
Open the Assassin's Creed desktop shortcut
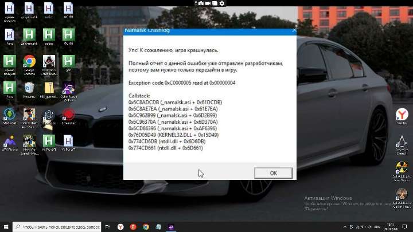(x=49, y=62)
